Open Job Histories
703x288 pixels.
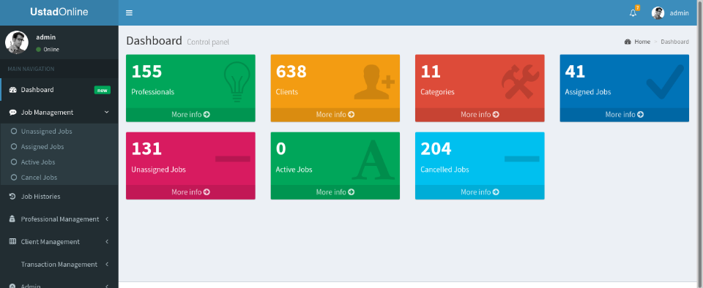59,197
